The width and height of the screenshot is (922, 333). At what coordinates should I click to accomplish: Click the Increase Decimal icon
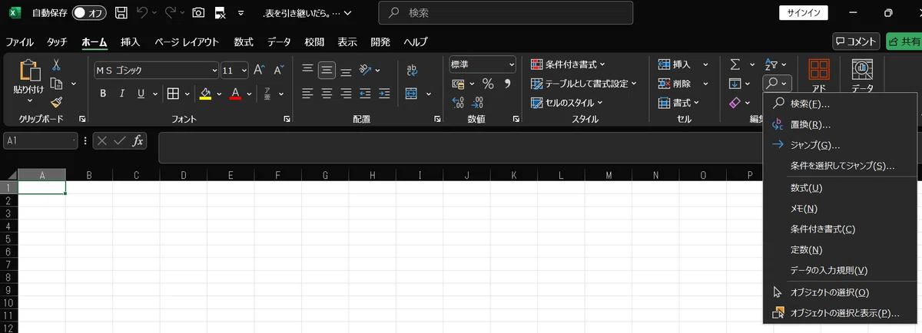459,103
